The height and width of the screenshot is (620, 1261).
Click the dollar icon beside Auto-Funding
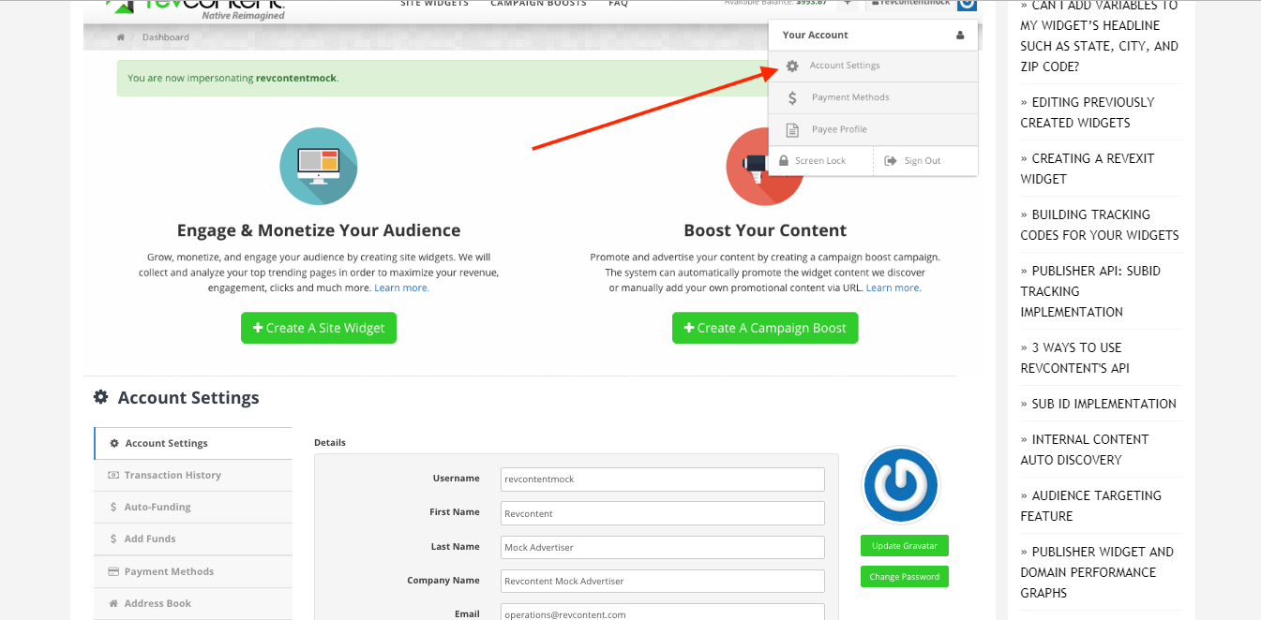[113, 507]
